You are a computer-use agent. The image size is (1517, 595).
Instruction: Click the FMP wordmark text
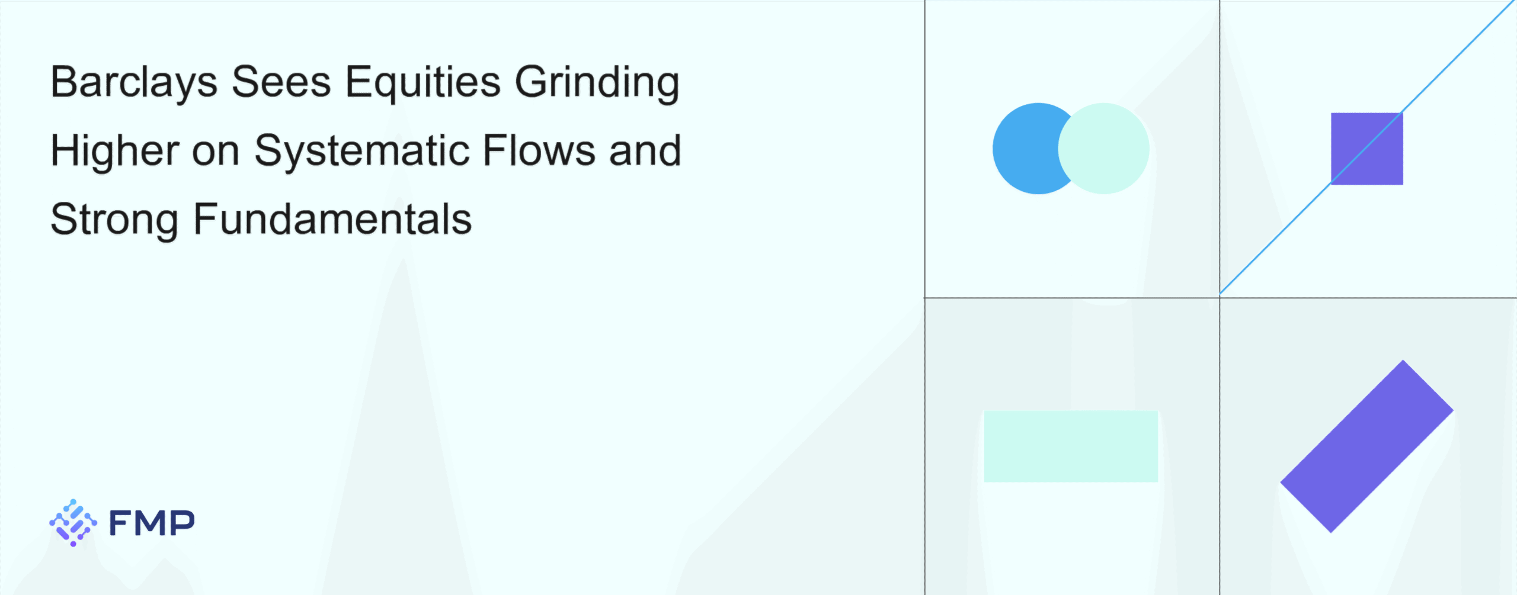pyautogui.click(x=152, y=523)
